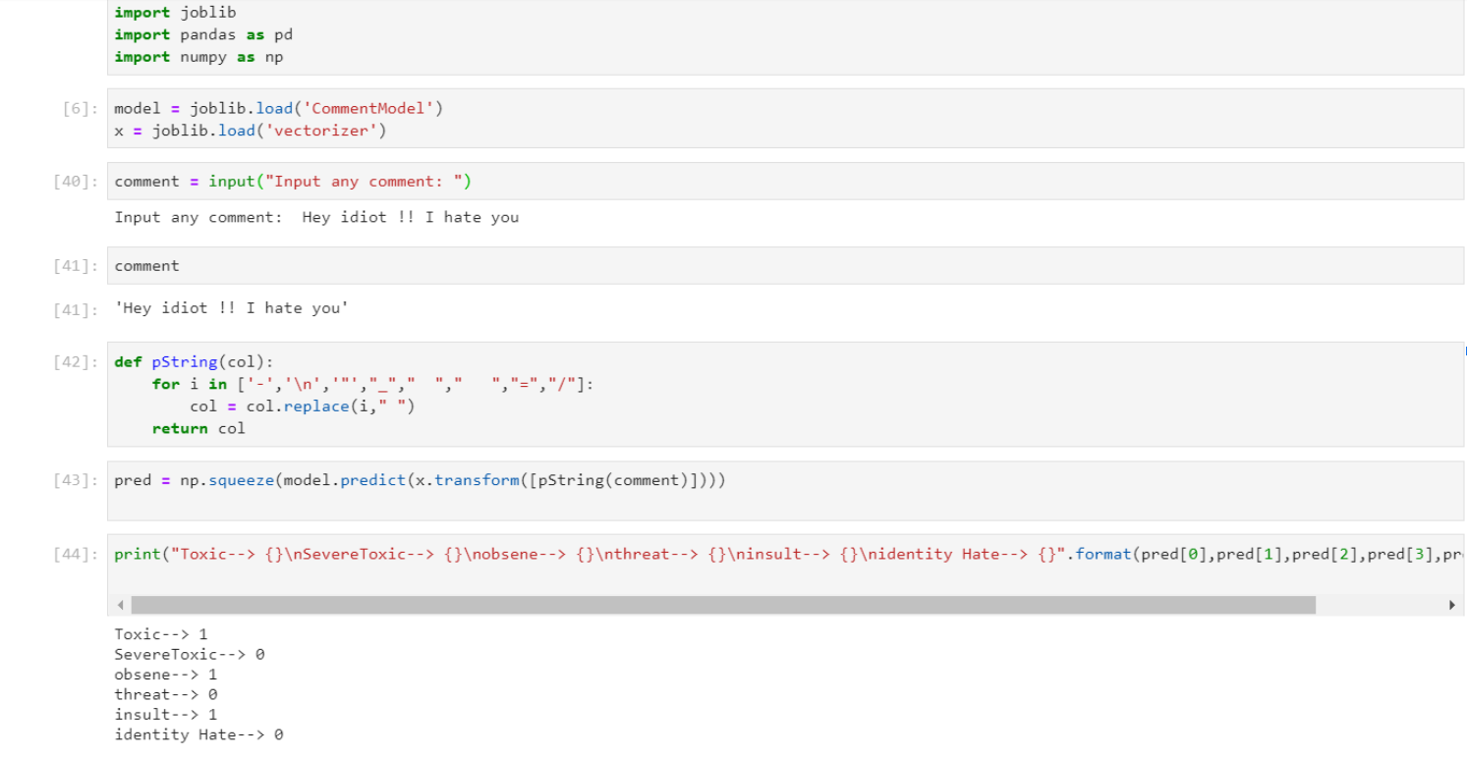Image resolution: width=1467 pixels, height=757 pixels.
Task: Click the 'Toxic--> 1' output line
Action: point(162,634)
